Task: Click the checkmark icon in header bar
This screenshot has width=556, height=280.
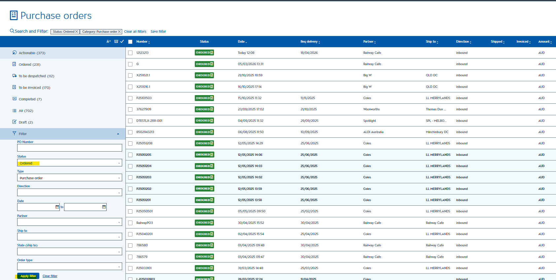Action: point(122,42)
